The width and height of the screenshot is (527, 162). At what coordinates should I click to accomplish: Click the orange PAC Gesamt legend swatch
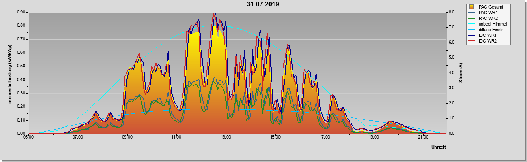pos(472,7)
